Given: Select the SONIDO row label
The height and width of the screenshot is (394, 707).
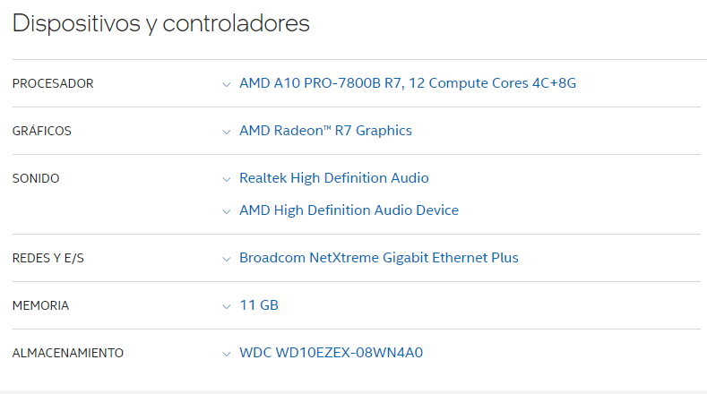Looking at the screenshot, I should pos(36,178).
